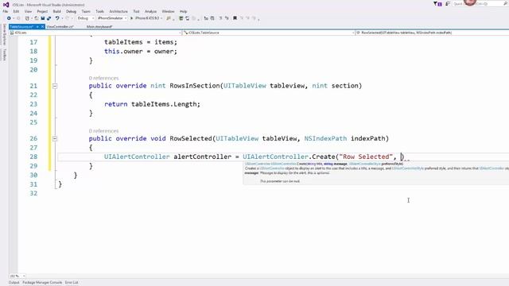Open the IOSLists.TableSource type dropdown
Viewport: 509px width, 286px height.
tap(269, 33)
